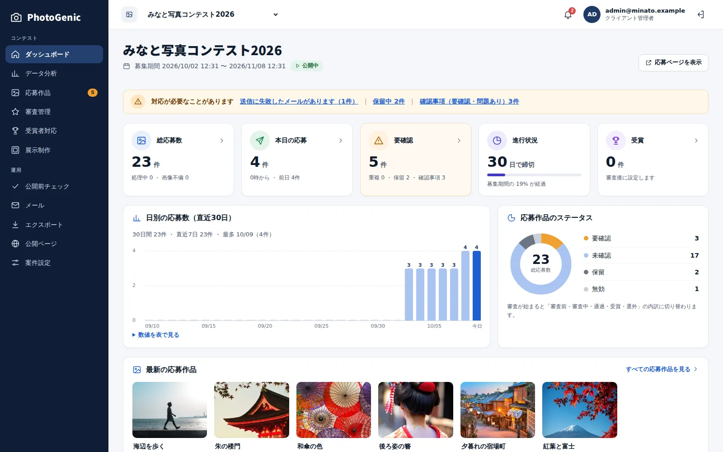Viewport: 723px width, 452px height.
Task: Go to ダッシュボード in sidebar
Action: click(54, 54)
